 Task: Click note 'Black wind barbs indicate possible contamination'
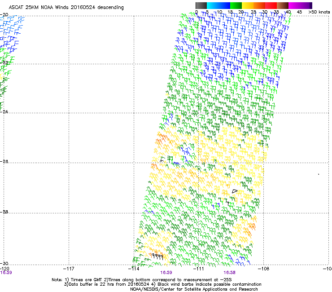click(x=210, y=284)
